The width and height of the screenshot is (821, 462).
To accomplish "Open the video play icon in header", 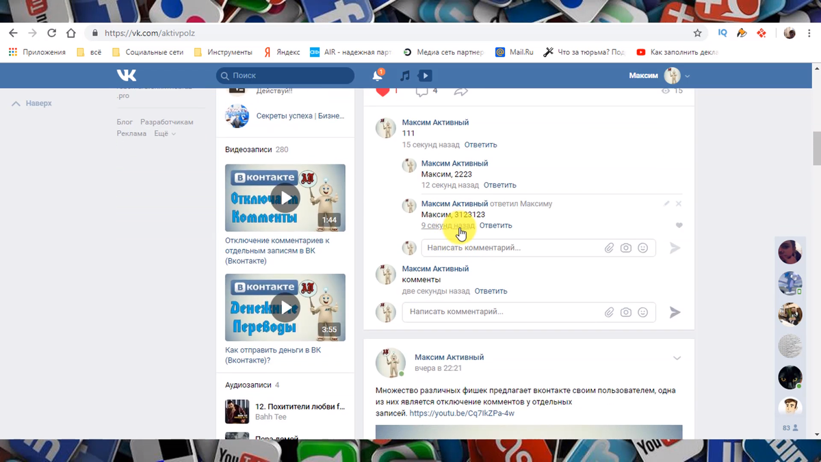I will tap(425, 75).
